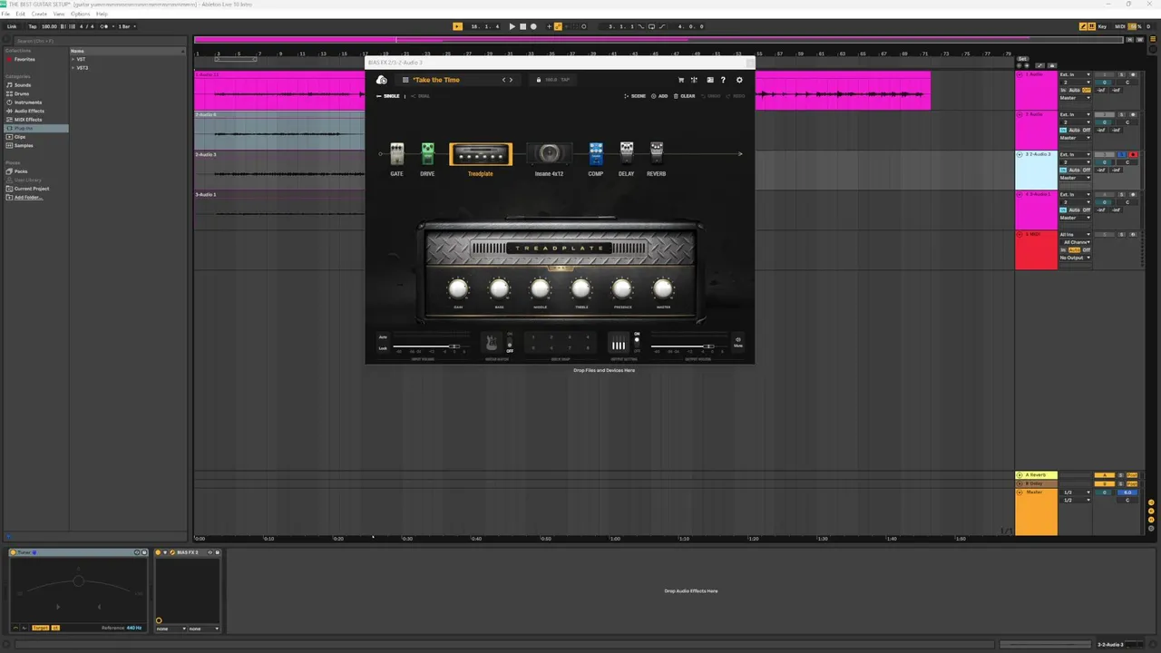The height and width of the screenshot is (653, 1161).
Task: Expand the VST folder in browser
Action: pyautogui.click(x=73, y=59)
